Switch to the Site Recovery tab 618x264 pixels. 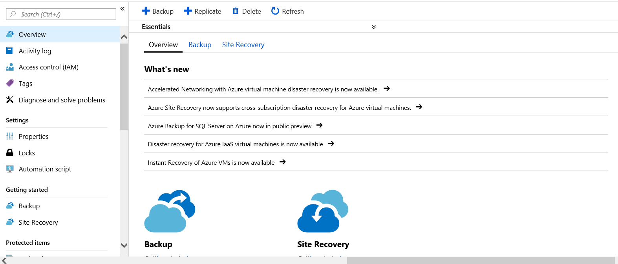click(x=243, y=45)
